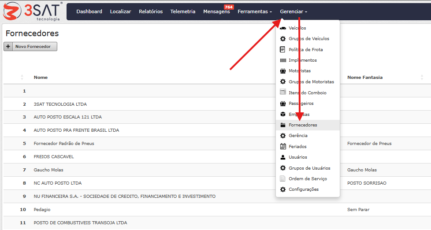Image resolution: width=431 pixels, height=230 pixels.
Task: Click the Grupos de Veículos gear icon
Action: pos(283,39)
